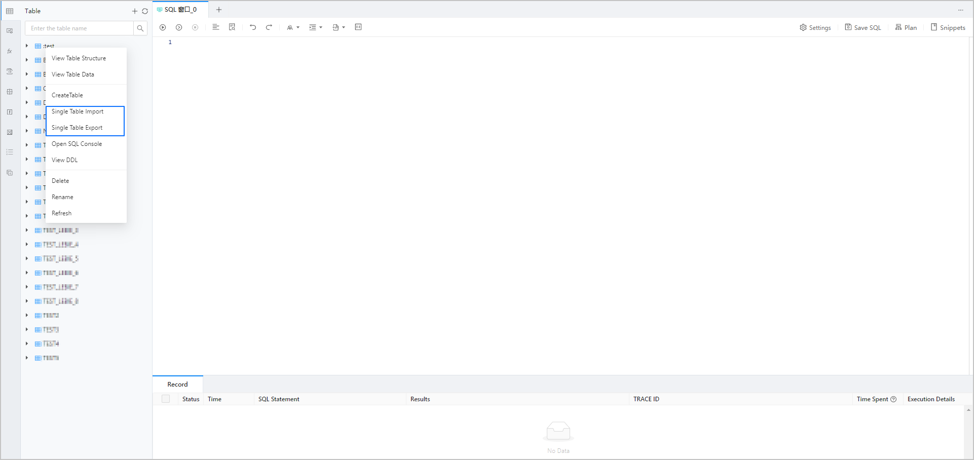Viewport: 974px width, 460px height.
Task: Open the indent options dropdown
Action: click(316, 27)
